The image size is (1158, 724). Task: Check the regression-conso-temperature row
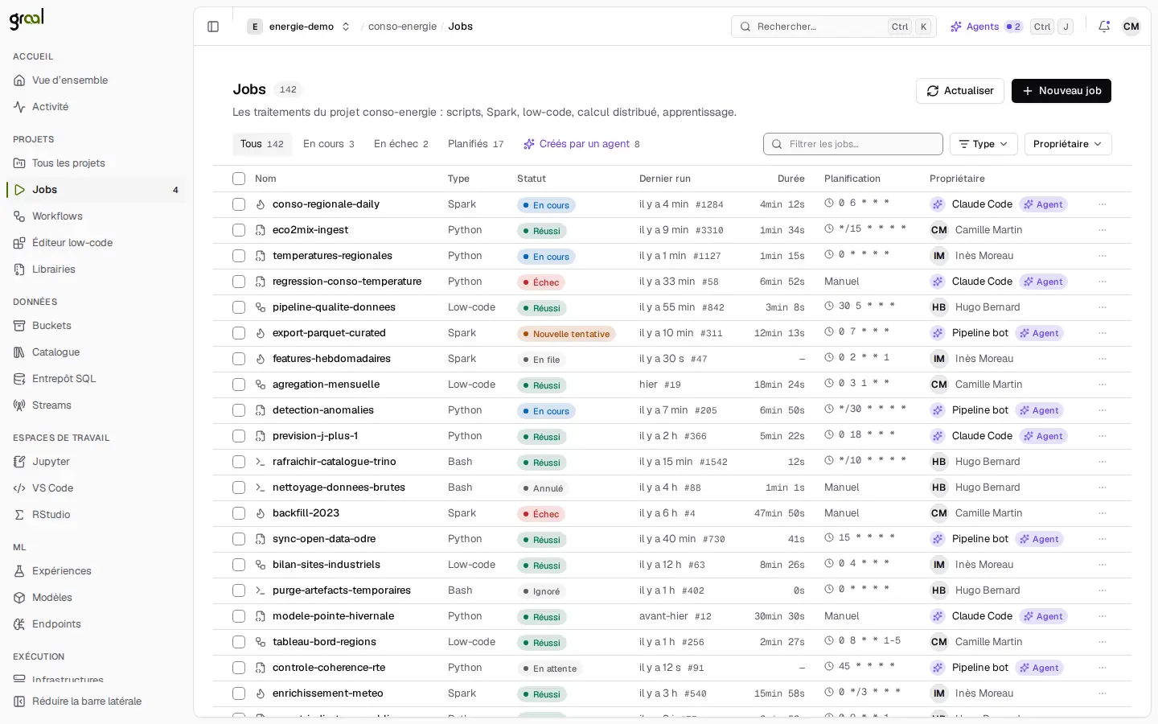click(x=239, y=282)
